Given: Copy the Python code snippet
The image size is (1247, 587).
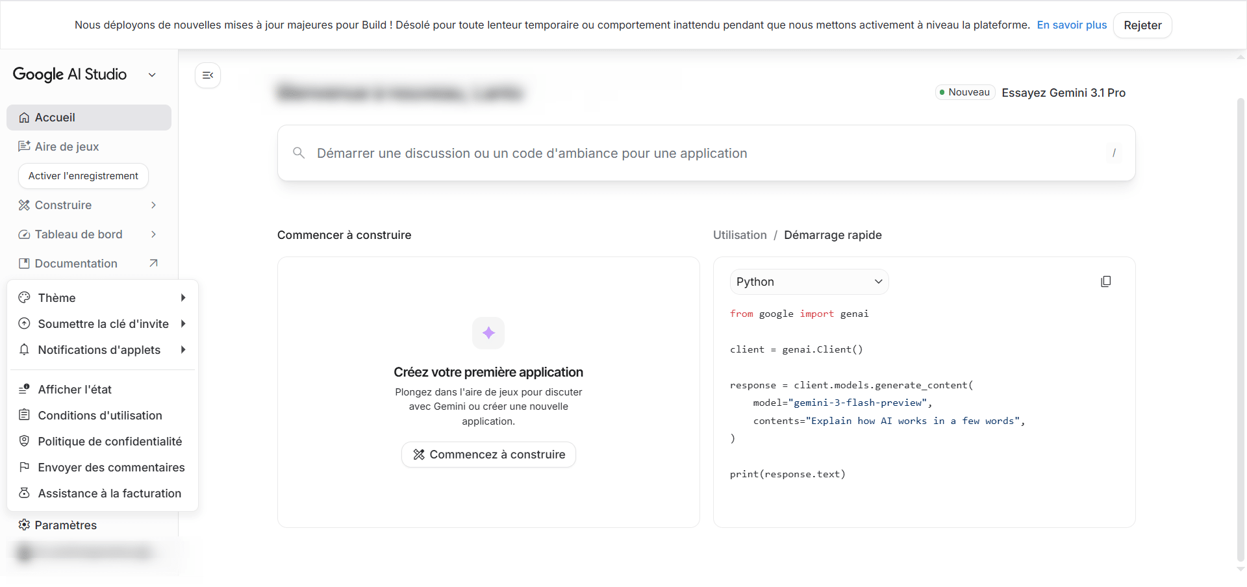Looking at the screenshot, I should pyautogui.click(x=1106, y=281).
